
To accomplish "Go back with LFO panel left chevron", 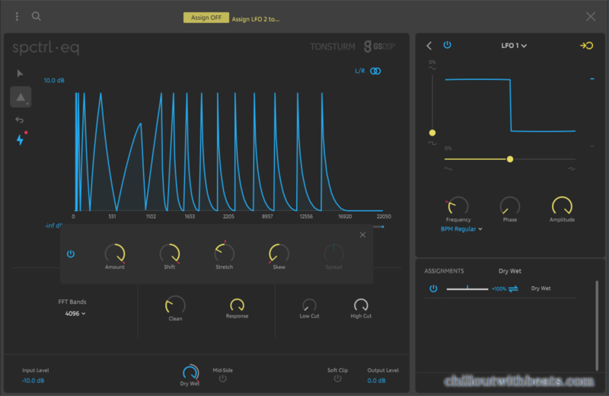I will coord(429,46).
